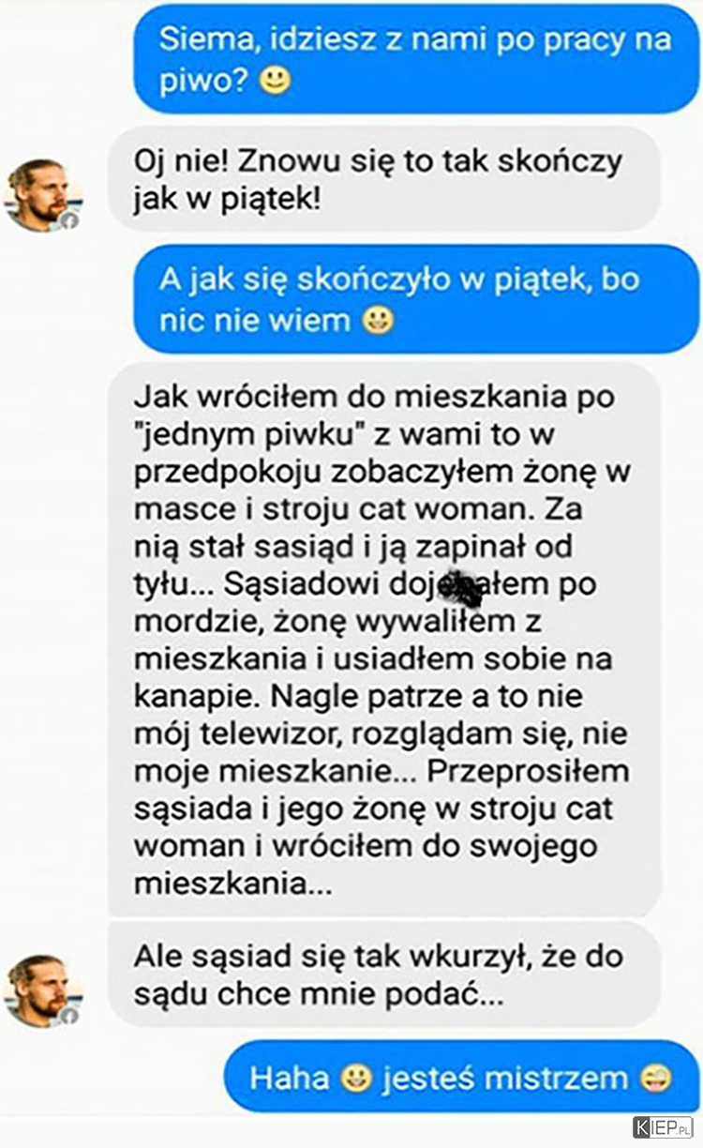Select the grinning emoji after "nic nie wiem"
The width and height of the screenshot is (703, 1148).
tap(378, 322)
